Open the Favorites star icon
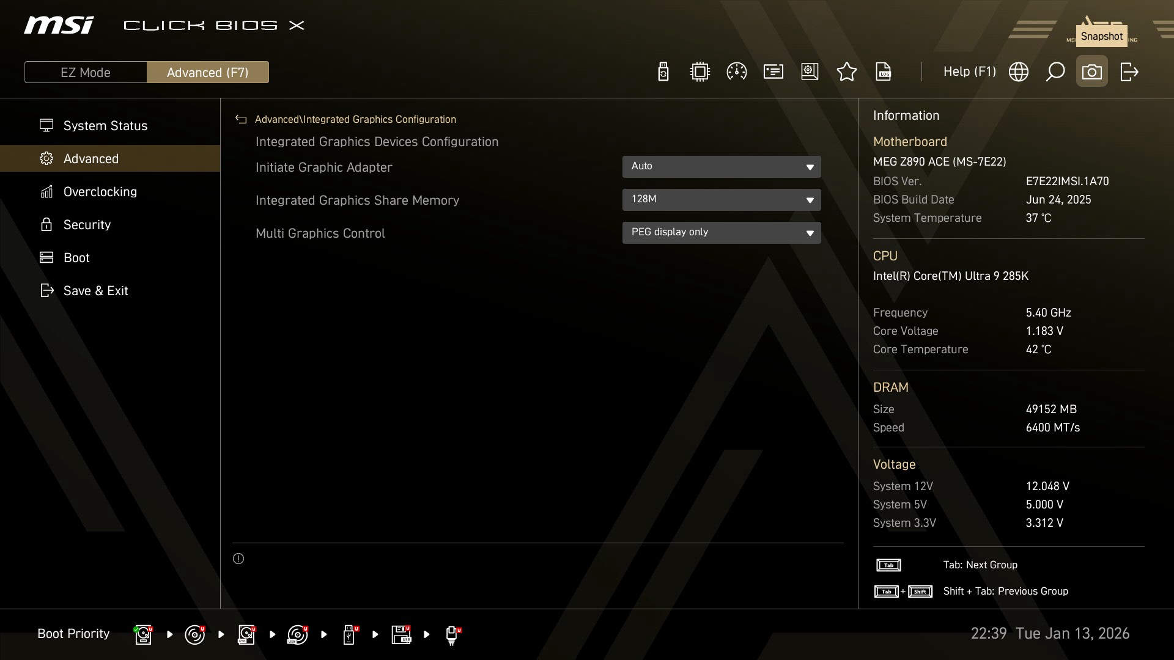 point(846,72)
